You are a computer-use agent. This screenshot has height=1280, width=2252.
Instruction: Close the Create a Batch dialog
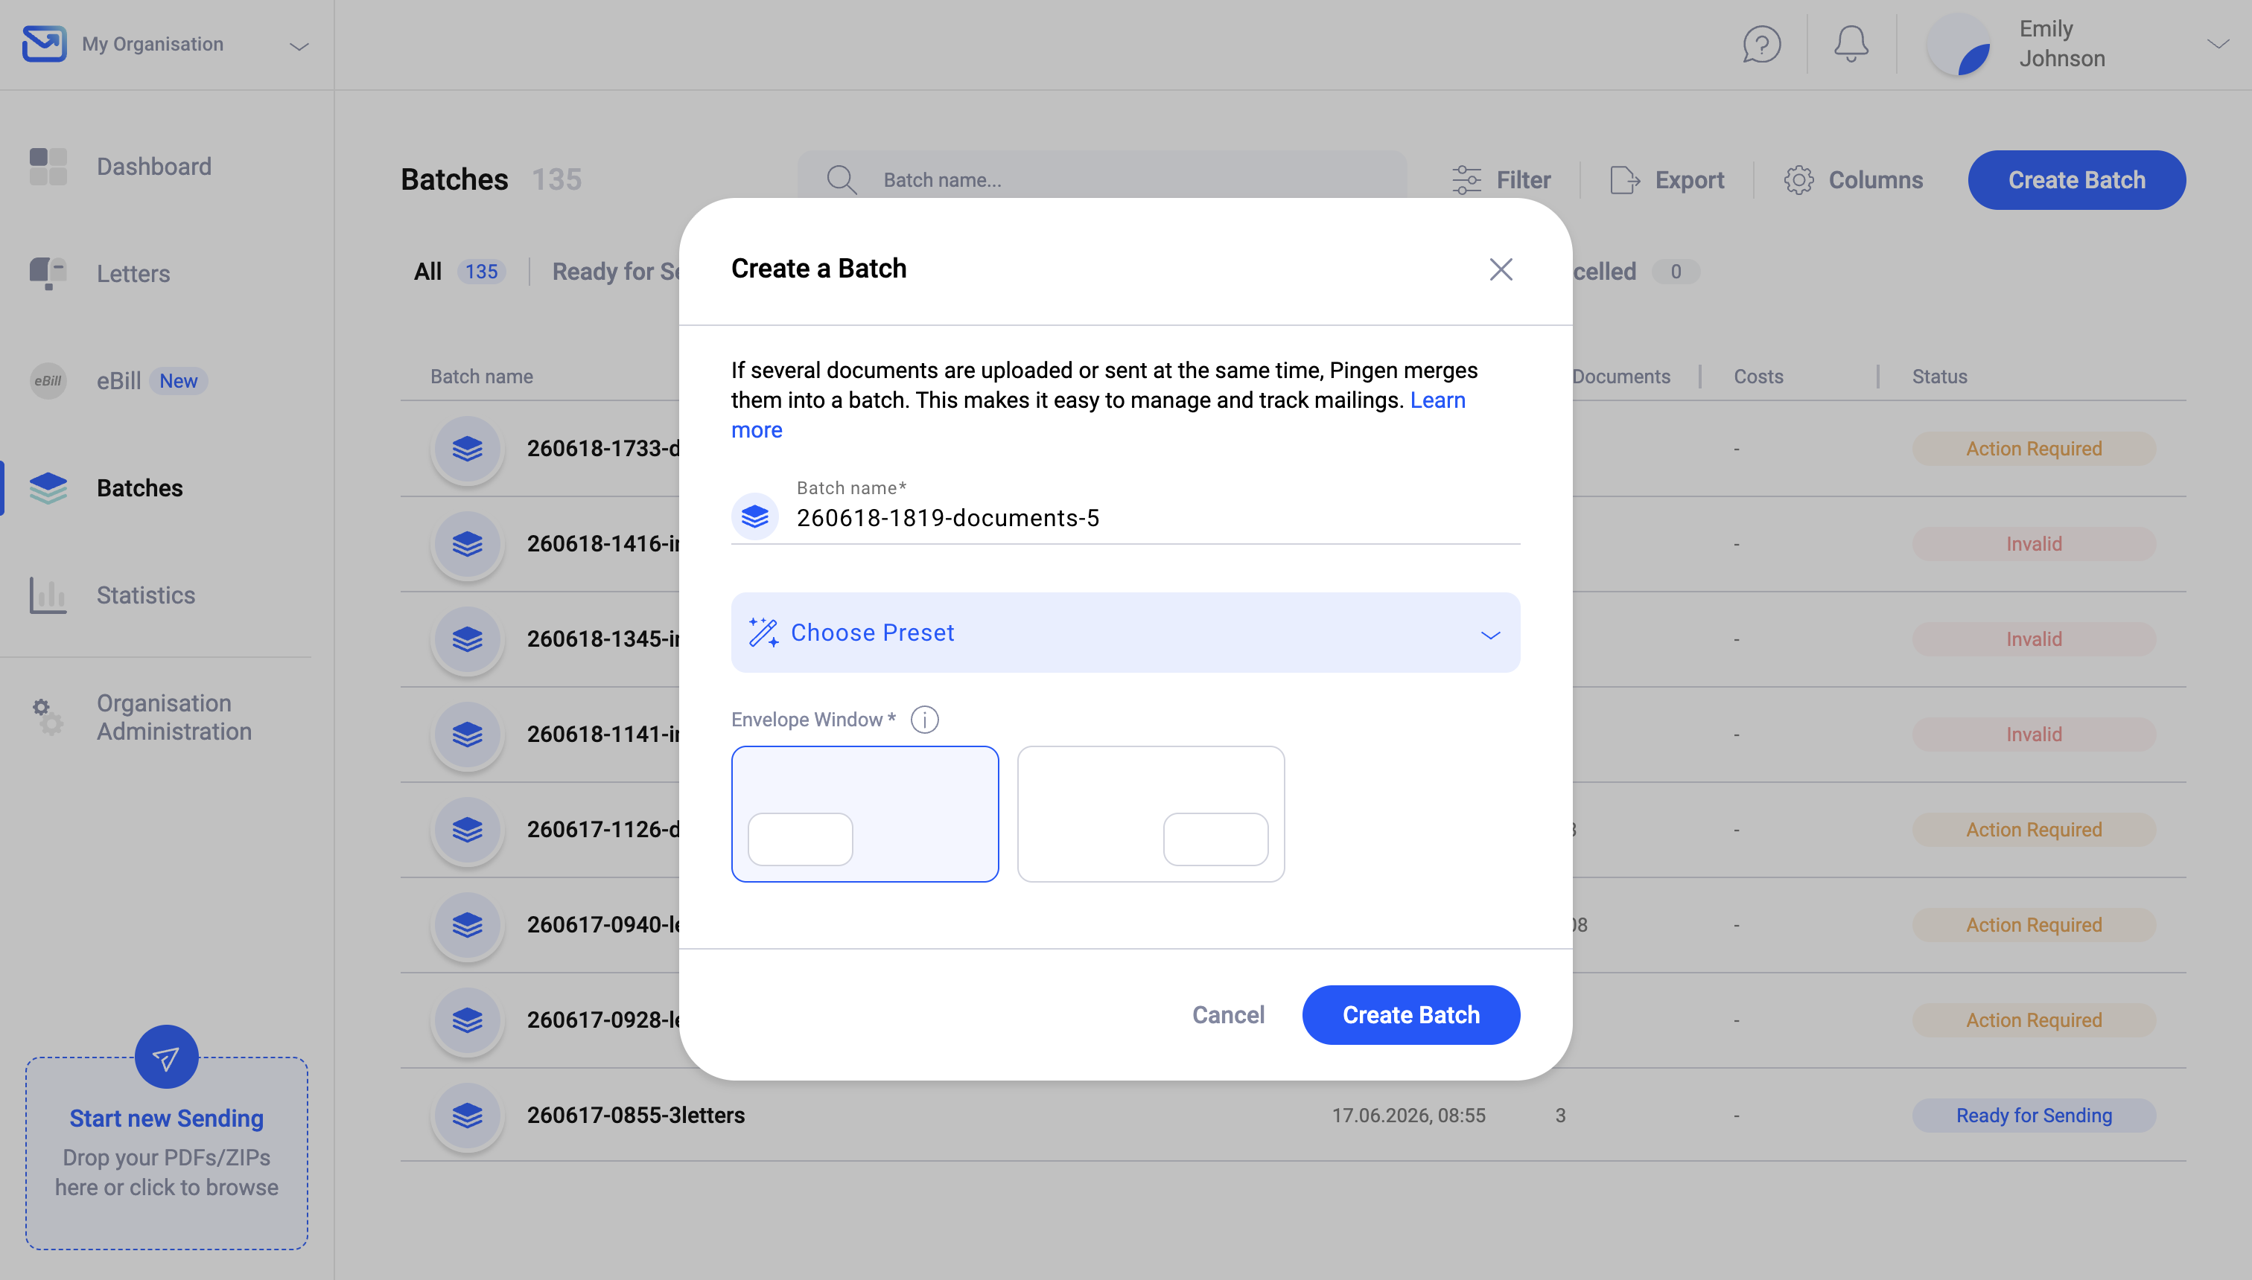pyautogui.click(x=1501, y=269)
